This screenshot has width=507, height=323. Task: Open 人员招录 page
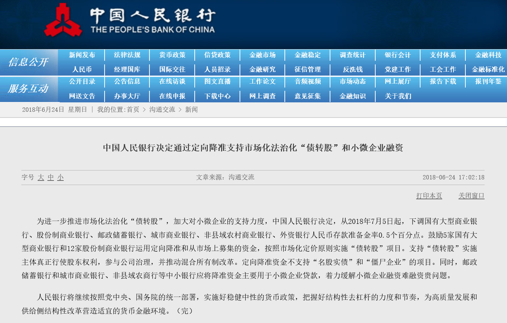(217, 69)
